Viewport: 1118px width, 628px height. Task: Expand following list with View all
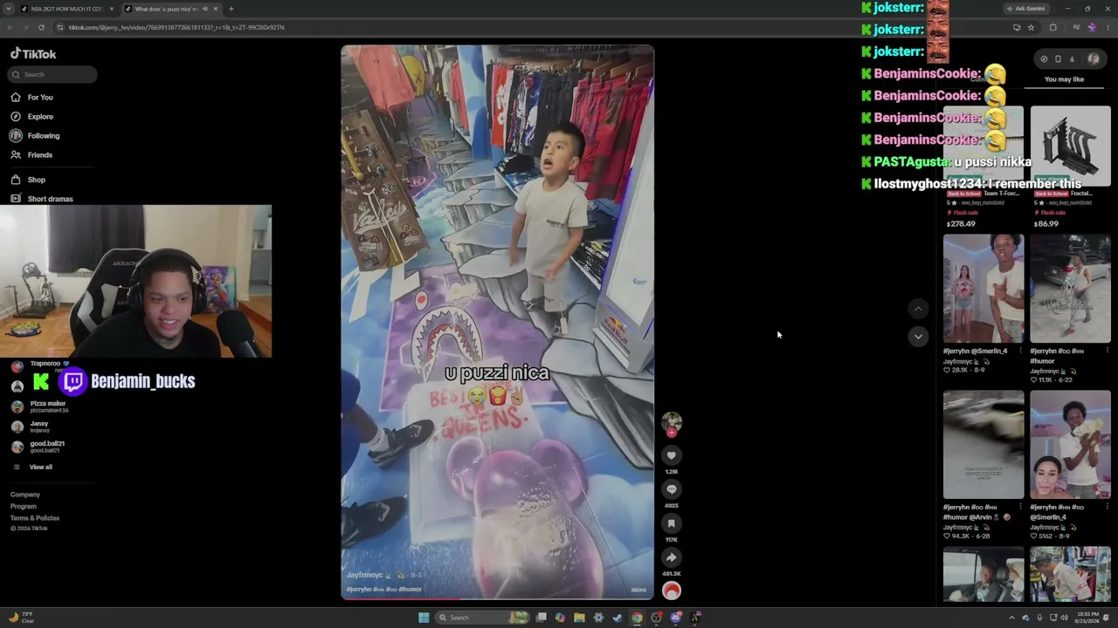click(40, 468)
